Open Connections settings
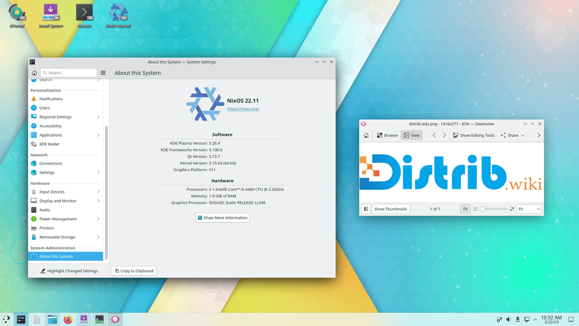 click(x=66, y=163)
